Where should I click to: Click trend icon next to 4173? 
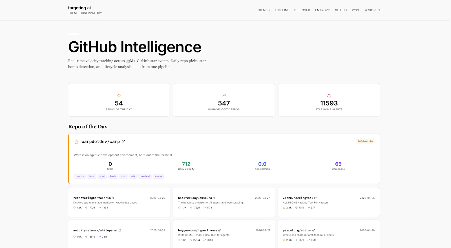point(204,208)
